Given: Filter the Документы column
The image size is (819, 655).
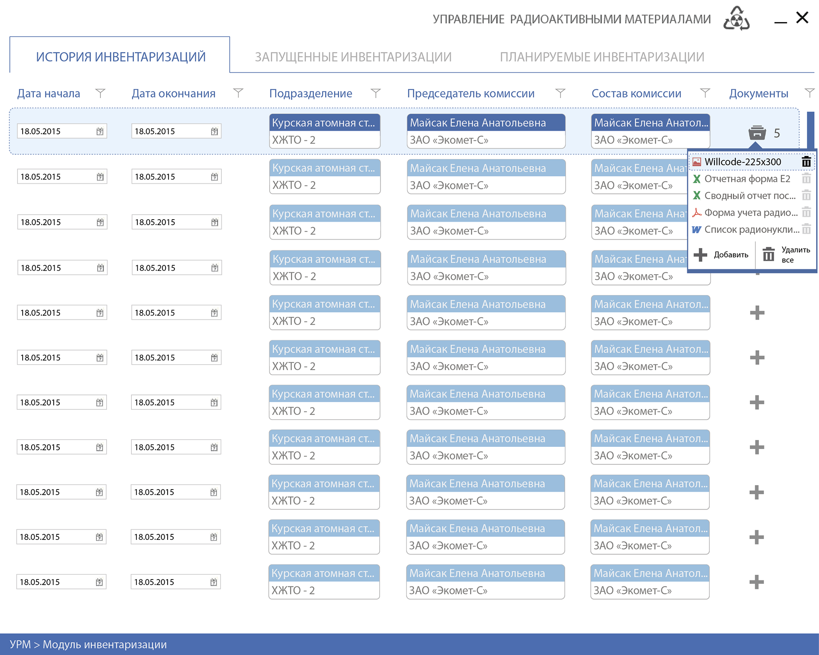Looking at the screenshot, I should pos(810,93).
